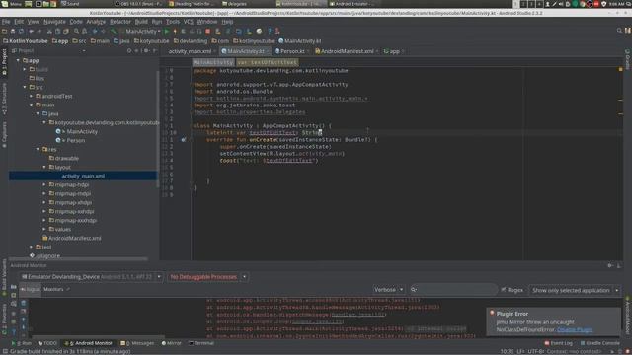Open the VCS menu
Image resolution: width=632 pixels, height=355 pixels.
189,22
